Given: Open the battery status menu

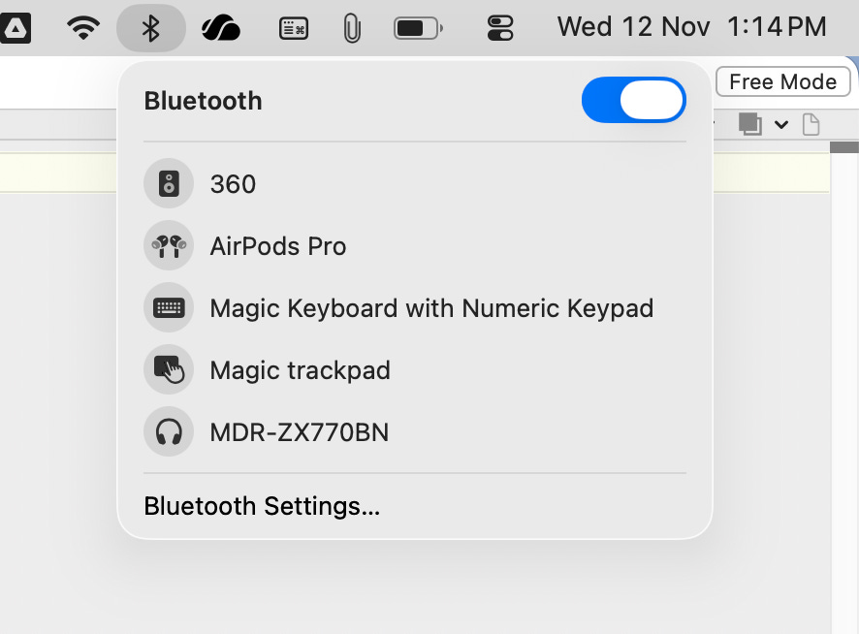Looking at the screenshot, I should 419,28.
